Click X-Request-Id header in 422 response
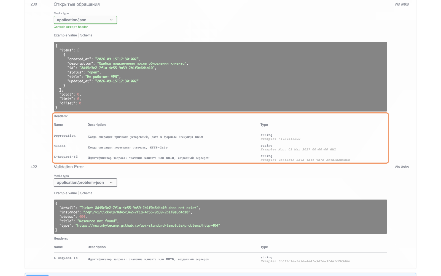Viewport: 441px width, 276px height. [x=66, y=258]
